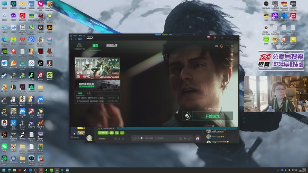Open the clock and date in the taskbar
The height and width of the screenshot is (173, 308).
pos(303,170)
